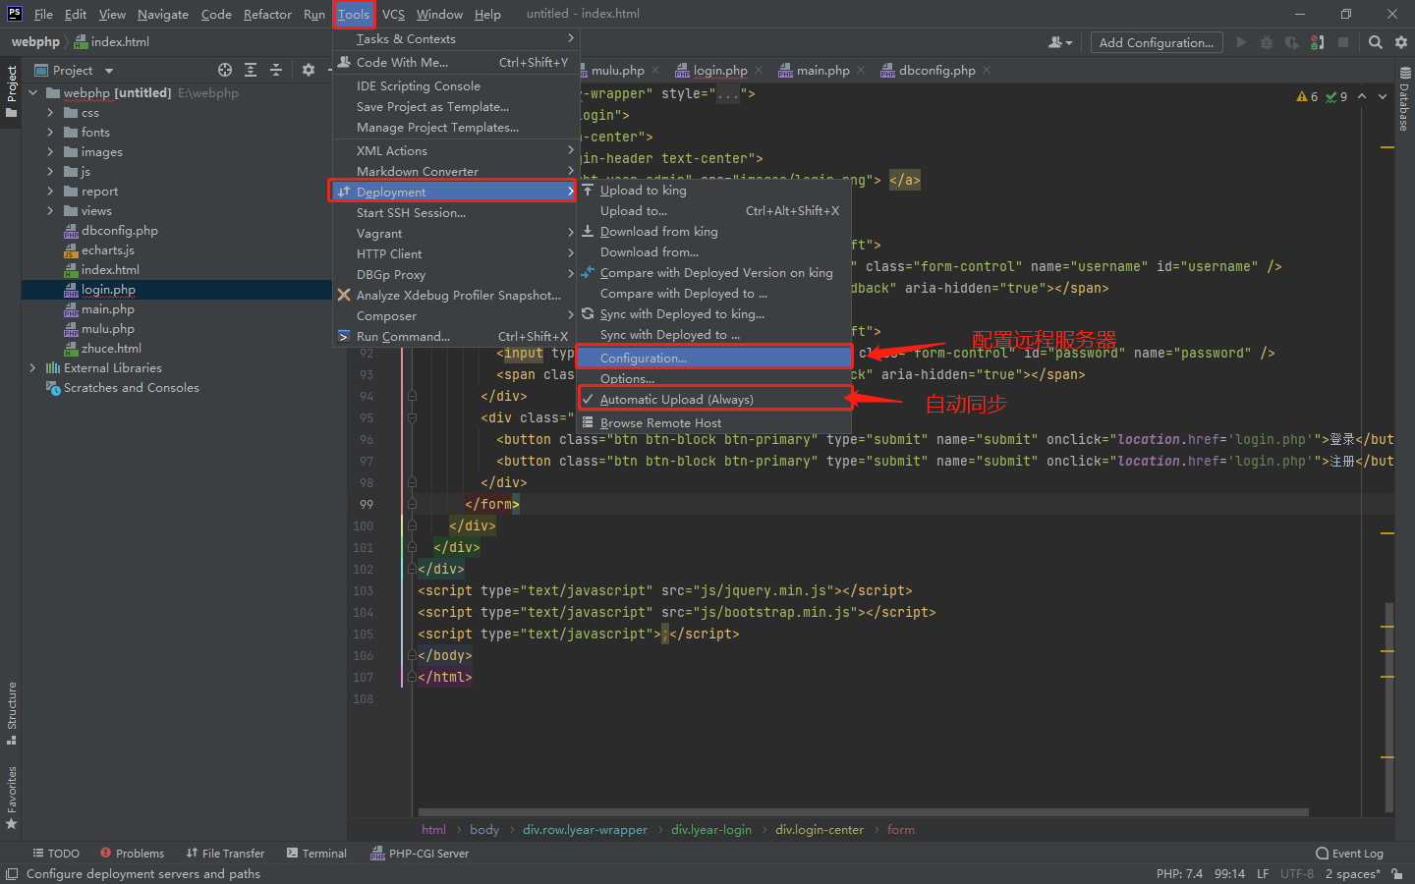Go to previous highlighted error arrow
Viewport: 1415px width, 884px height.
pyautogui.click(x=1362, y=96)
